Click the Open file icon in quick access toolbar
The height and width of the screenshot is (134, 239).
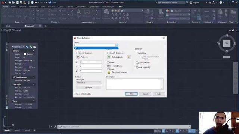click(13, 3)
